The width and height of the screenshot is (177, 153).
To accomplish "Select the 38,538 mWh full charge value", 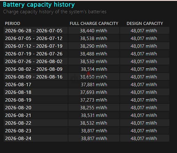I will coord(94,38).
